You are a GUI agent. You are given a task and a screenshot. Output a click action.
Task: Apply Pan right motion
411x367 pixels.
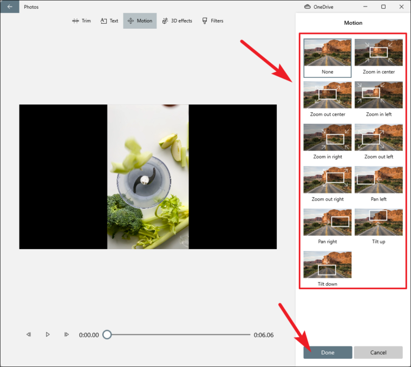point(328,226)
